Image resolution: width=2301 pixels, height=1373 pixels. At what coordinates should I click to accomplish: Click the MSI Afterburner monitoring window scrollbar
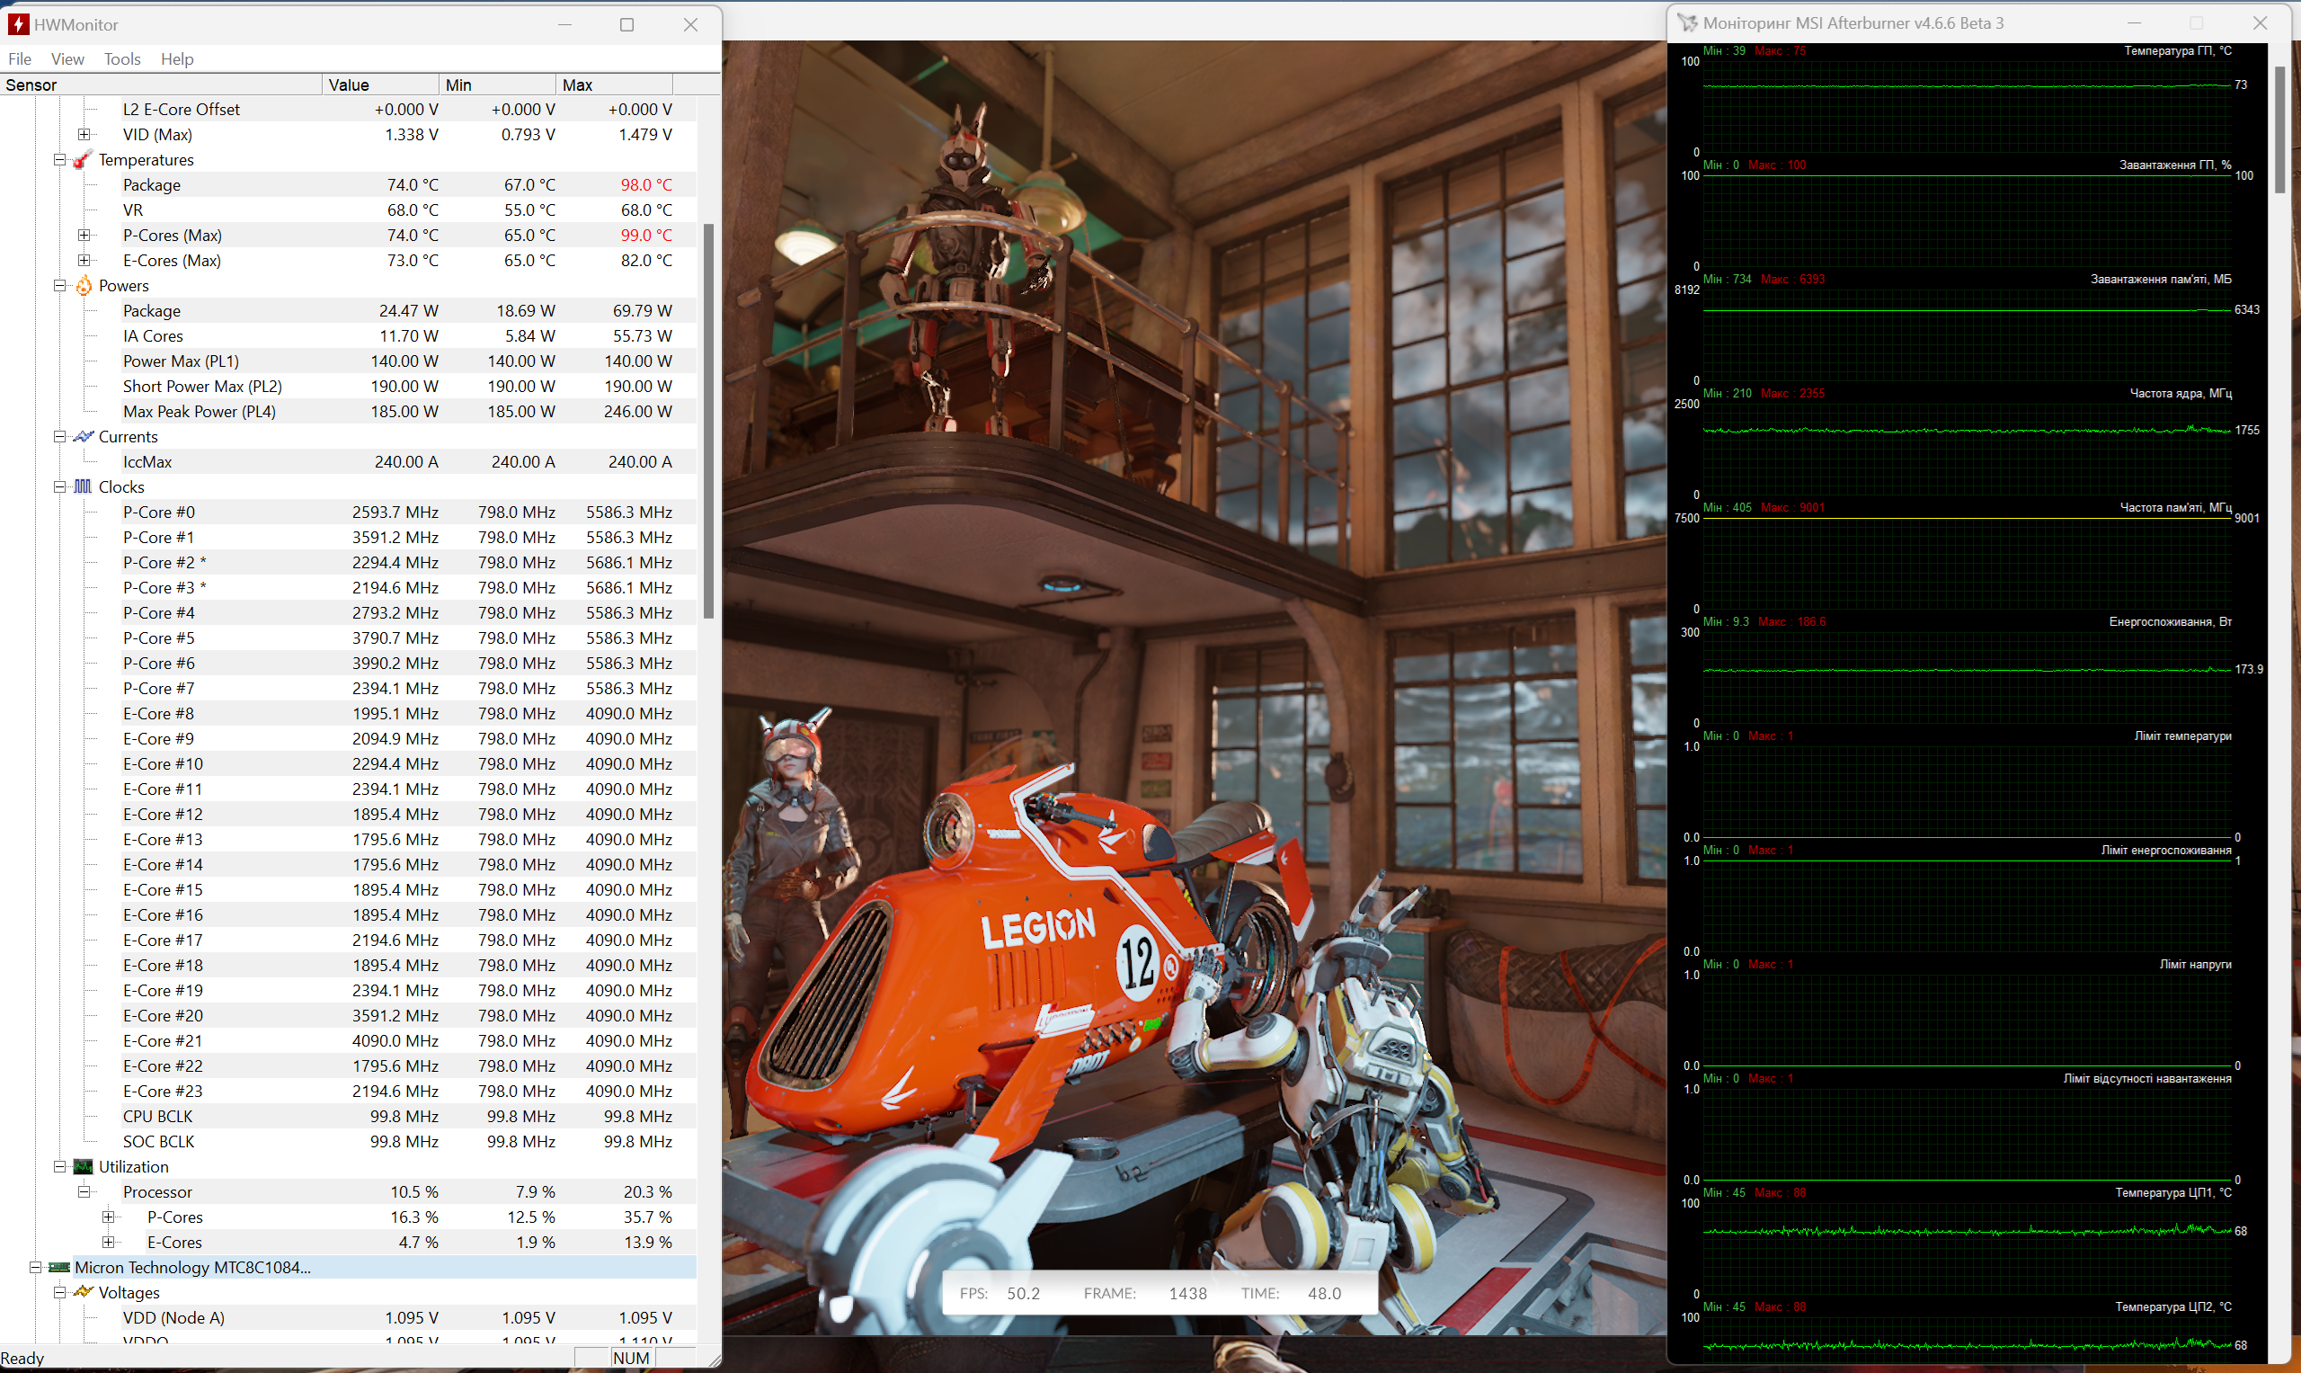[x=2280, y=129]
